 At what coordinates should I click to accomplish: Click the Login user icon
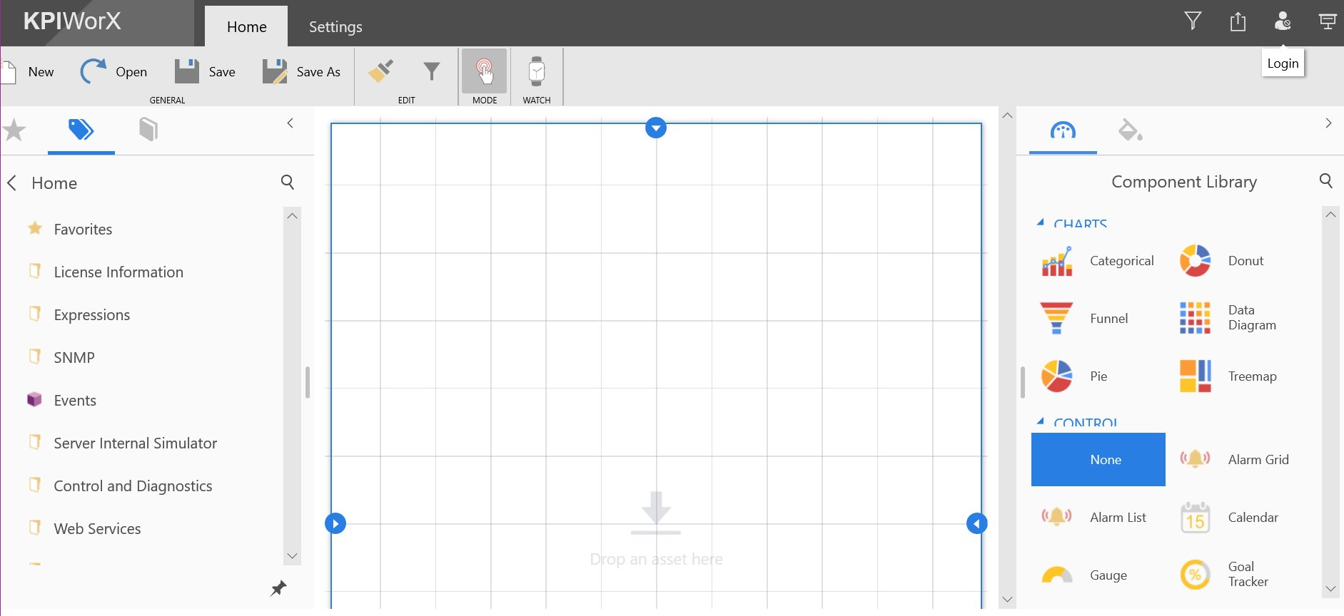[x=1283, y=21]
